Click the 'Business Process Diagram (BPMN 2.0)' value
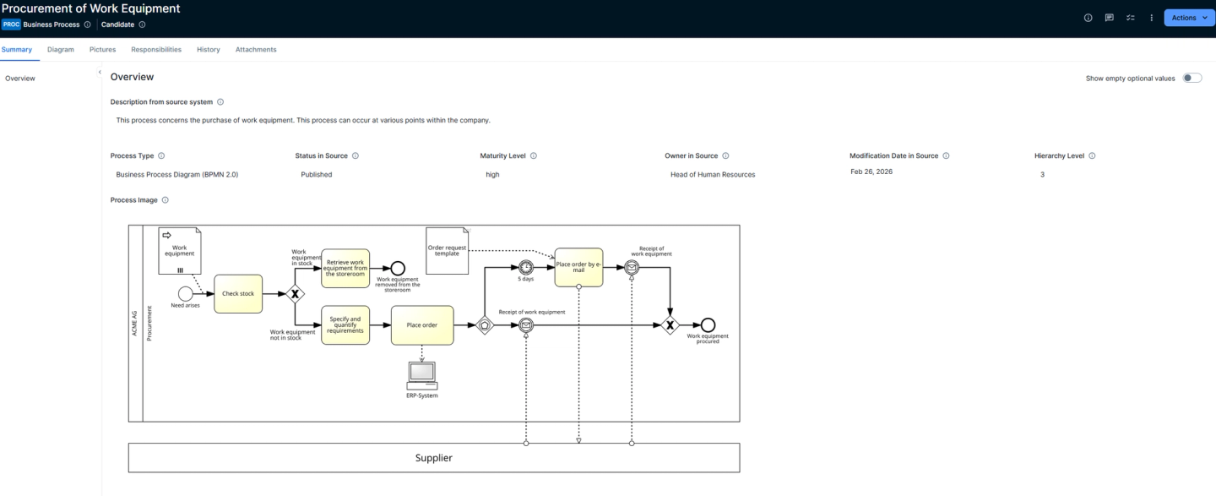 point(176,175)
